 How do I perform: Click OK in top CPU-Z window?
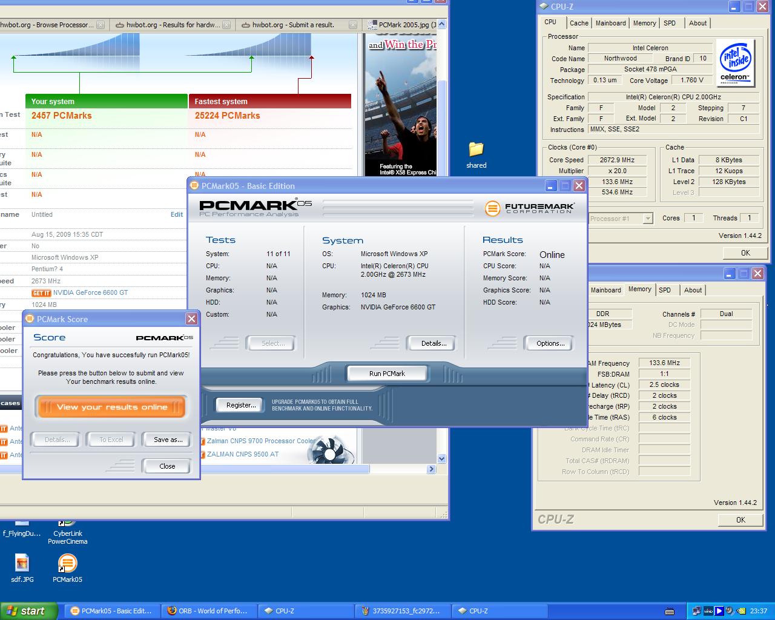point(745,252)
